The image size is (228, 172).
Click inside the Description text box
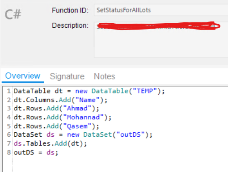(x=161, y=40)
